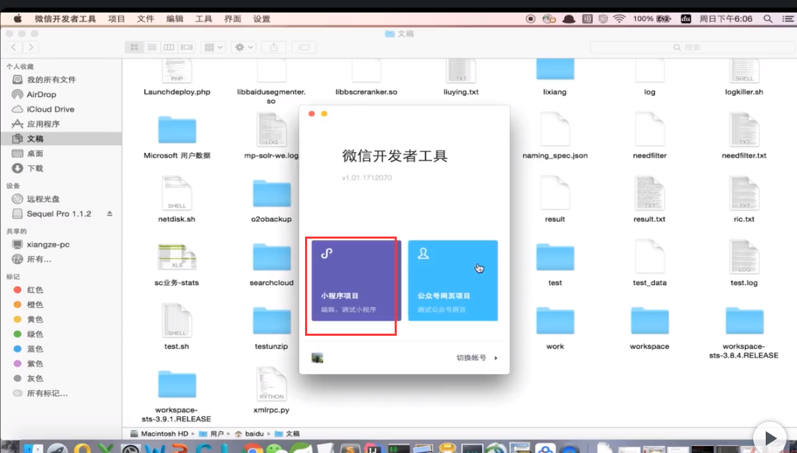Open Spotlight search magnifier in menu bar
The image size is (797, 453).
pyautogui.click(x=768, y=19)
